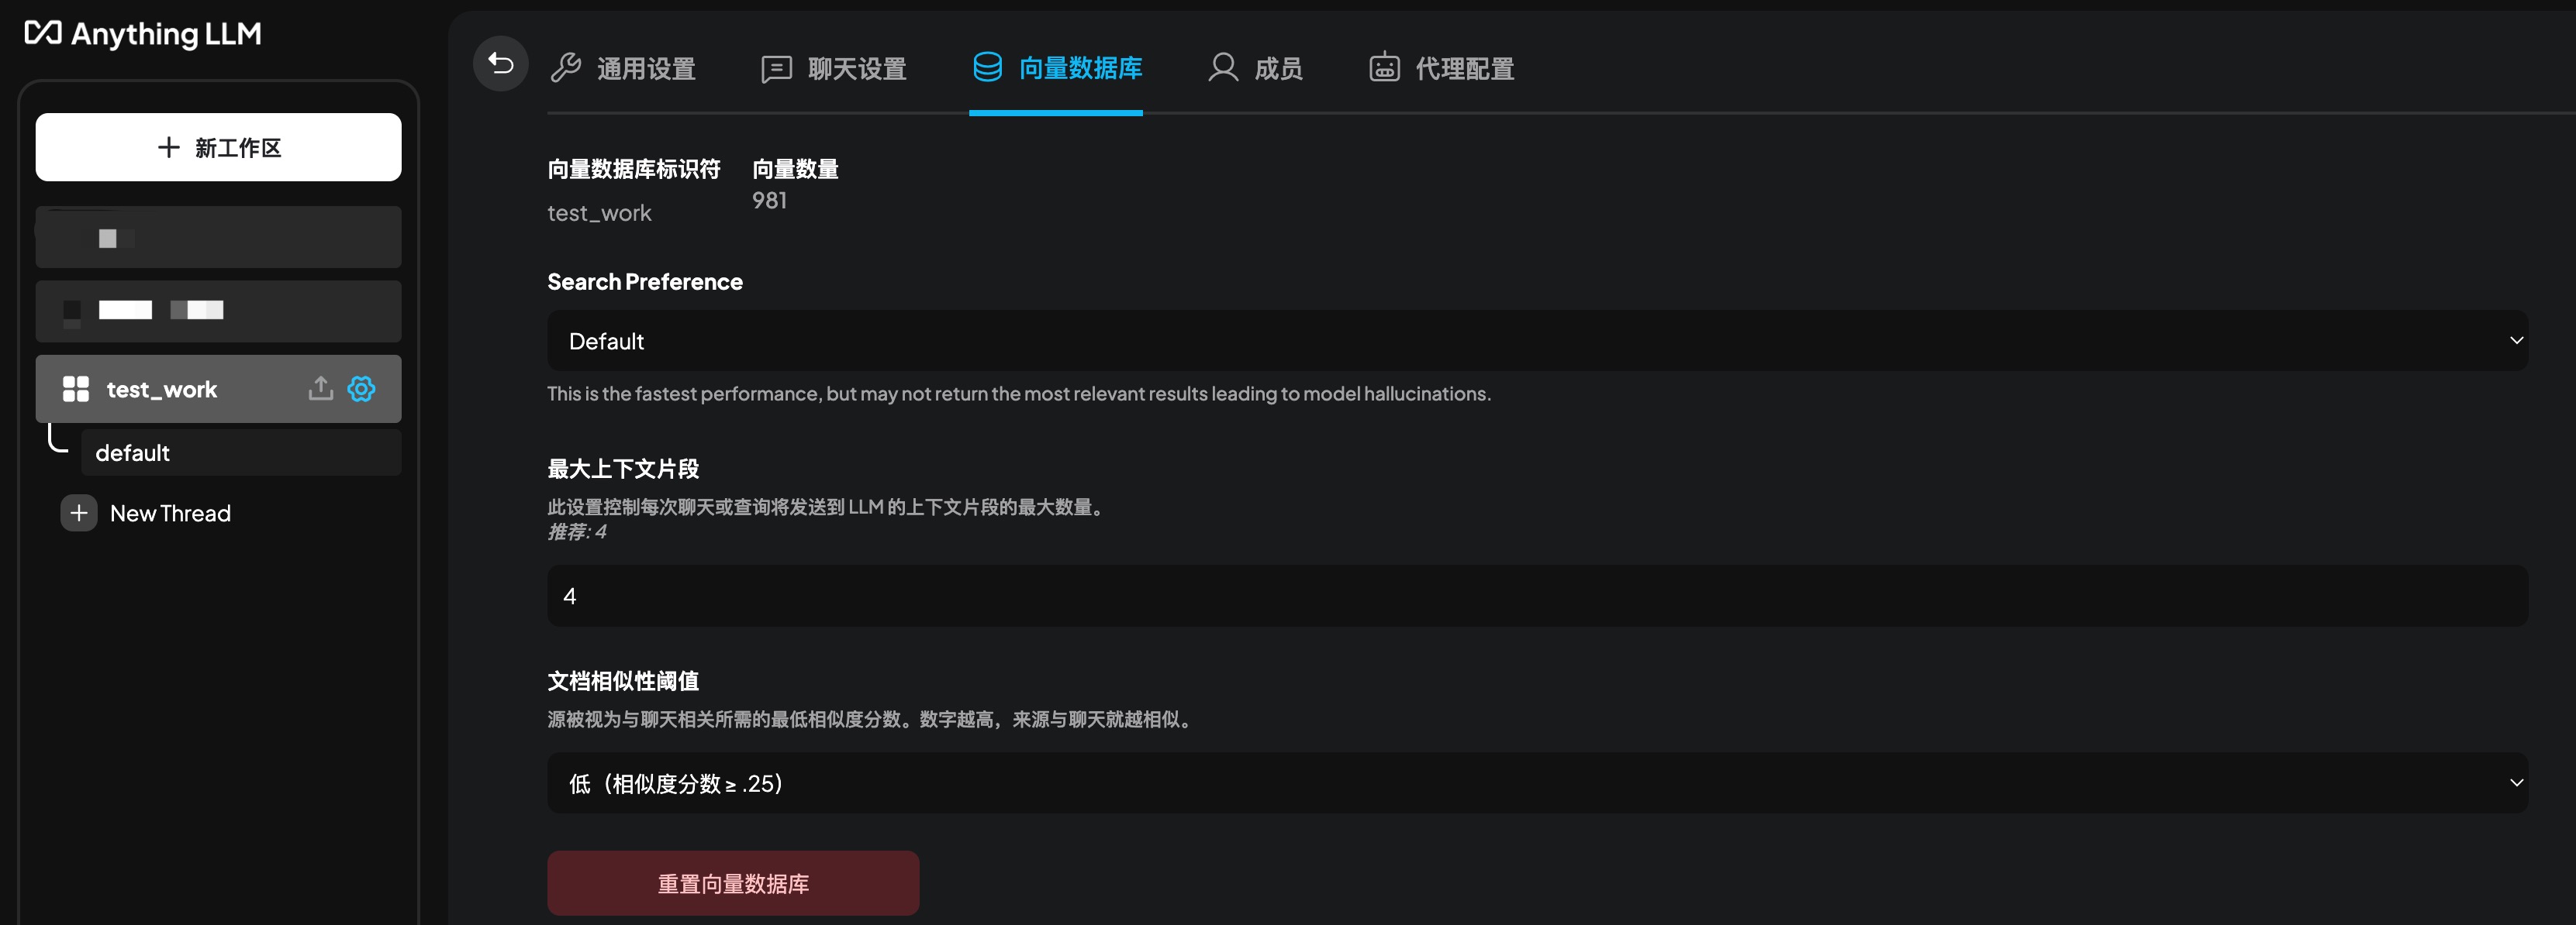This screenshot has height=925, width=2576.
Task: Select the person icon for 成员
Action: pyautogui.click(x=1222, y=68)
